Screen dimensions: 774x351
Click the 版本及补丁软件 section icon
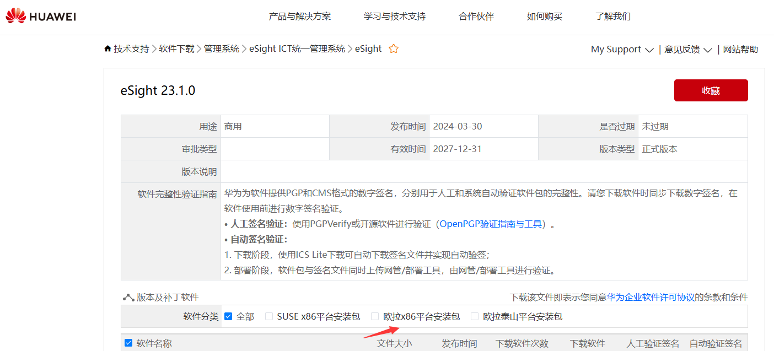coord(128,298)
